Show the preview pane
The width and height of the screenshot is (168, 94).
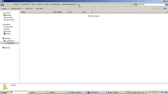pyautogui.click(x=162, y=9)
